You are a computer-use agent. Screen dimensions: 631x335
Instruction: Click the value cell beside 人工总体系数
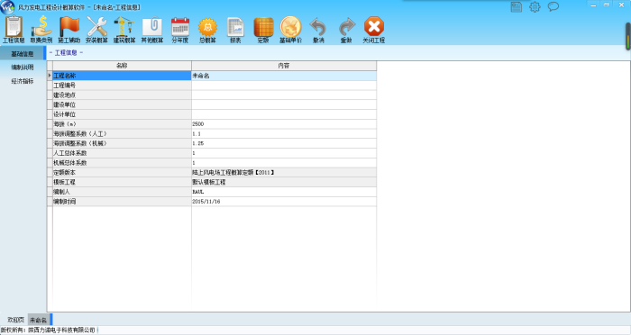(284, 153)
